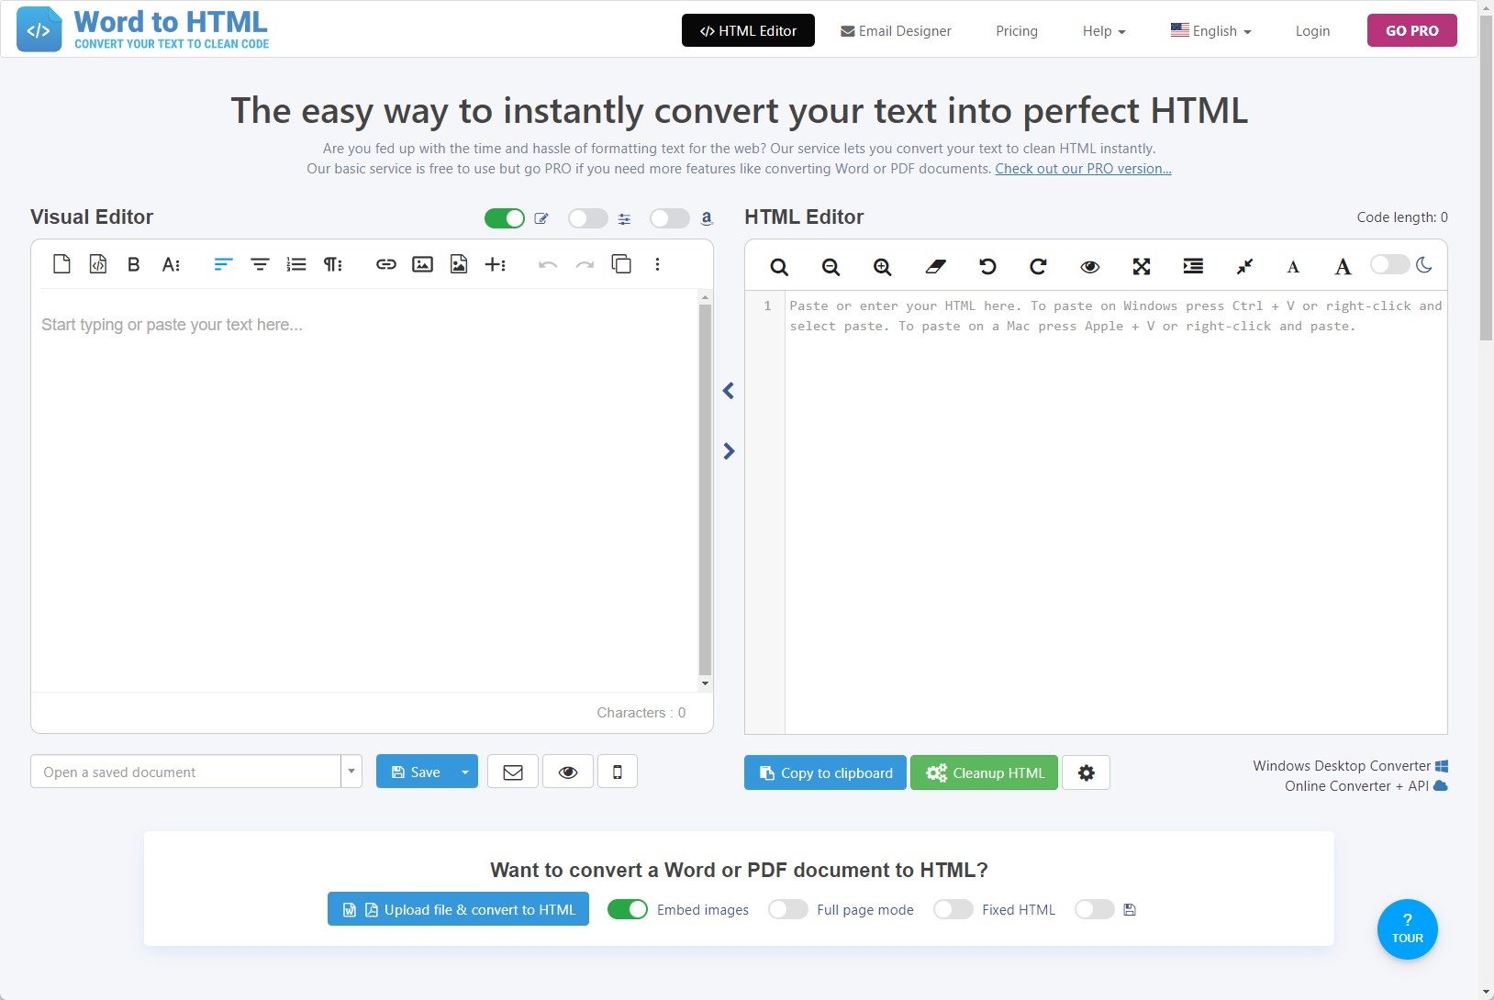Image resolution: width=1494 pixels, height=1000 pixels.
Task: Zoom in the HTML Editor
Action: (x=882, y=266)
